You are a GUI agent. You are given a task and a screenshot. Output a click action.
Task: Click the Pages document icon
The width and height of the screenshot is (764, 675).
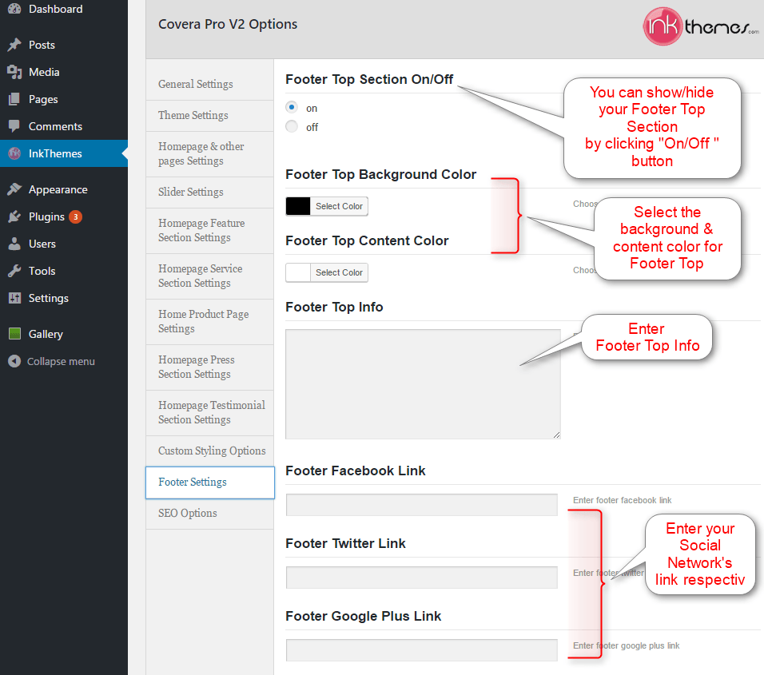tap(14, 99)
